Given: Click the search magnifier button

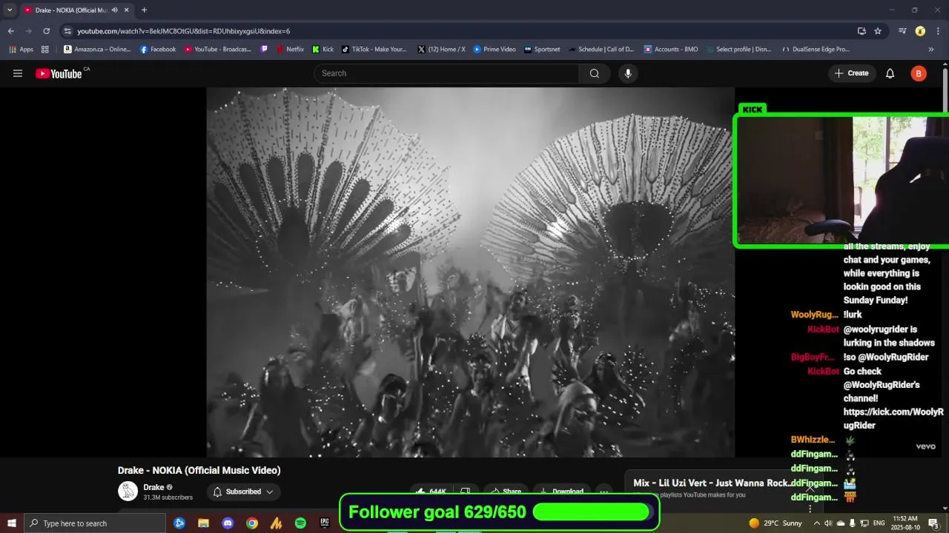Looking at the screenshot, I should coord(595,73).
